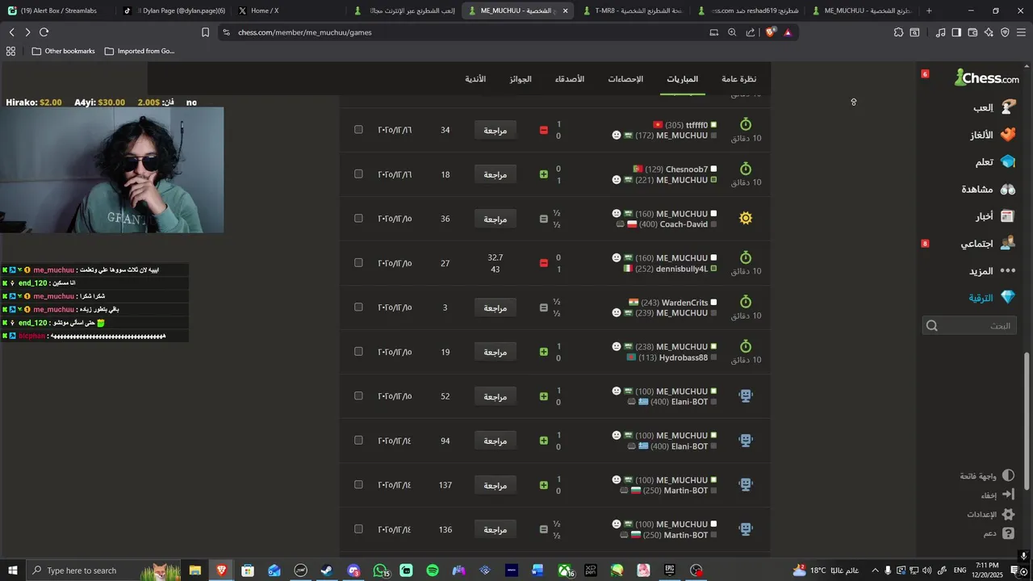
Task: Tick the checkbox for the ttffff0 game
Action: [x=358, y=129]
